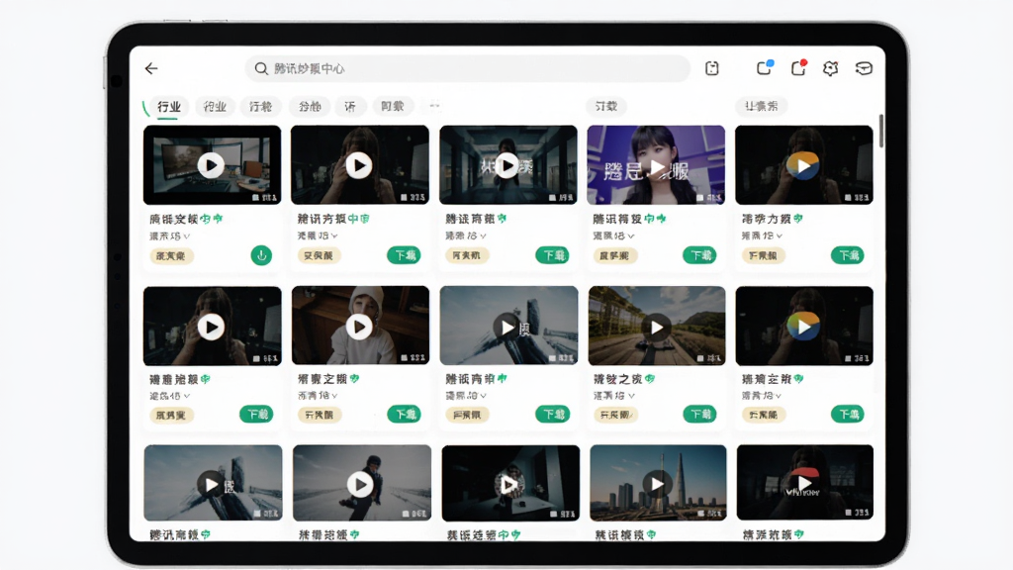Click the green download button on the purple-background card

699,255
